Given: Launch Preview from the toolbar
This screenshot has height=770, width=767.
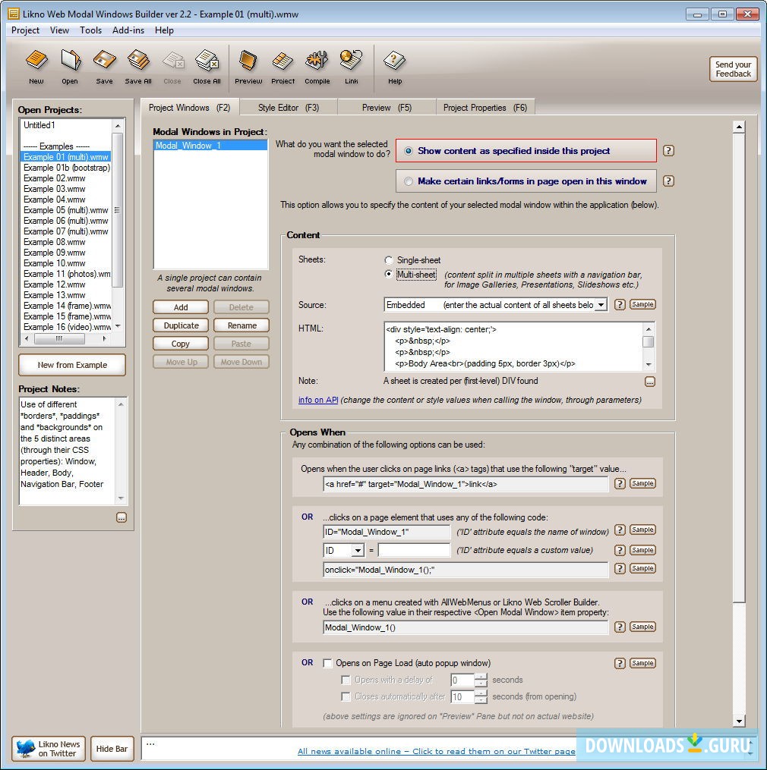Looking at the screenshot, I should (x=248, y=67).
